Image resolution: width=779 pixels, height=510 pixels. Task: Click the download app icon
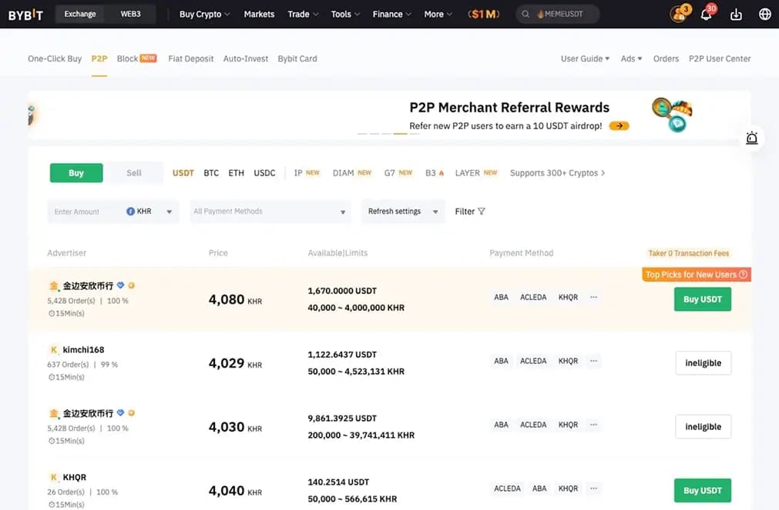pyautogui.click(x=736, y=15)
